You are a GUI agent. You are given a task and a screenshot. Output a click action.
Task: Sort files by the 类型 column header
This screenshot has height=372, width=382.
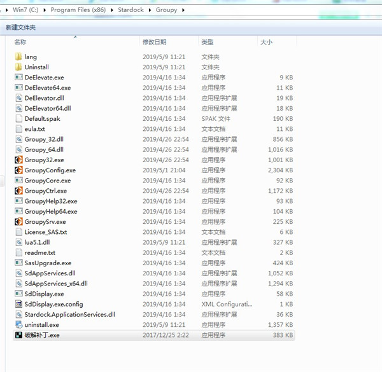coord(208,42)
